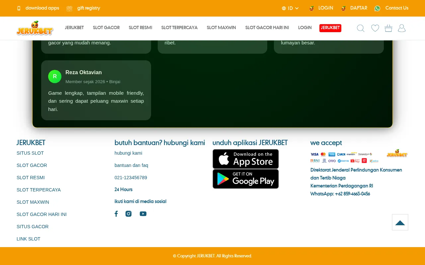
Task: Open the SLOT MAXWIN nav menu item
Action: [221, 28]
